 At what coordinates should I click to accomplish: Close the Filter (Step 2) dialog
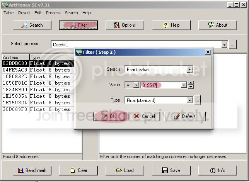click(208, 52)
